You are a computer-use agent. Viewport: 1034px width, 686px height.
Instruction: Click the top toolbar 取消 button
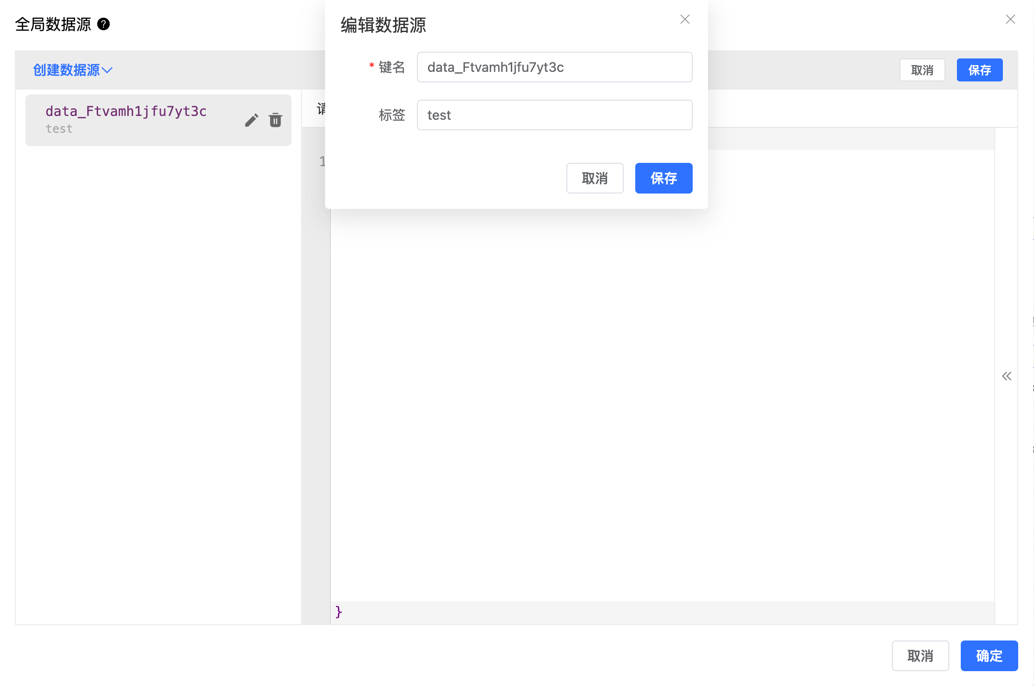coord(922,70)
